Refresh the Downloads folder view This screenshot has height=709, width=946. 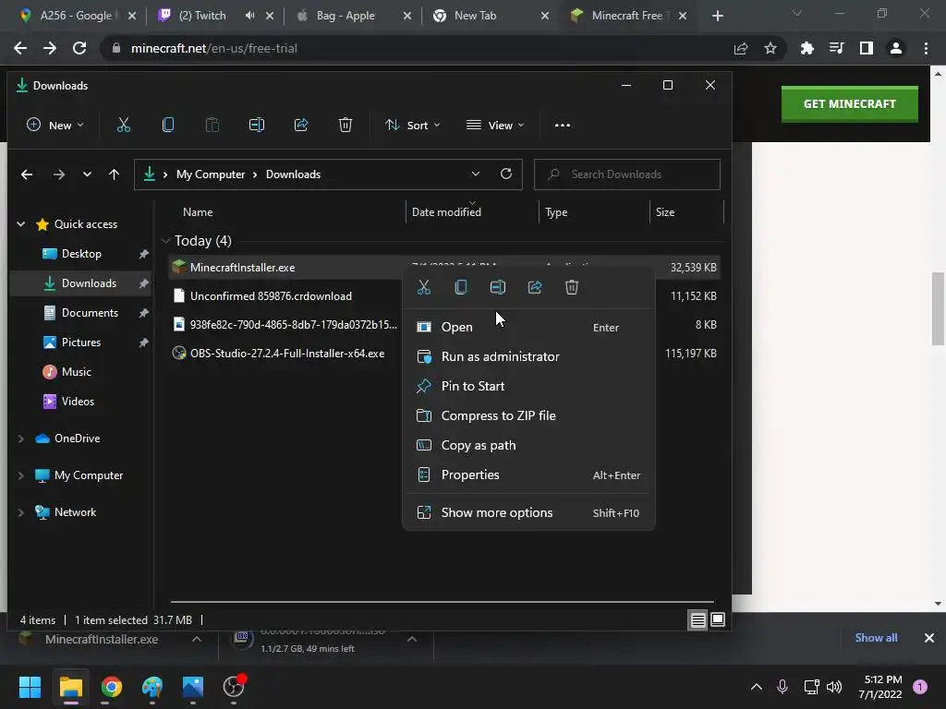[506, 174]
